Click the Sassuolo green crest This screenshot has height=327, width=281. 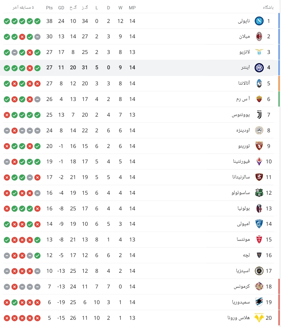(259, 193)
